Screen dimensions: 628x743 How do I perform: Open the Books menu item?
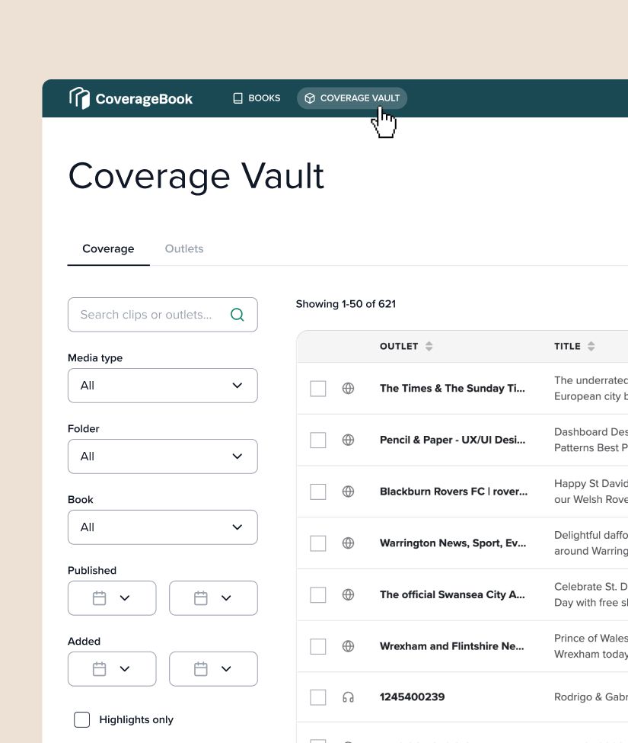(257, 98)
